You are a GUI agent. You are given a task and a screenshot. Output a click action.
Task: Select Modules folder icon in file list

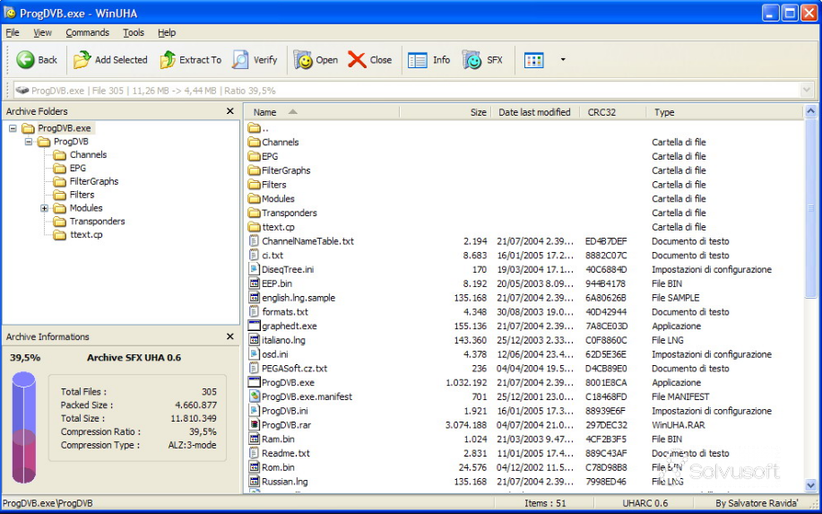point(255,199)
